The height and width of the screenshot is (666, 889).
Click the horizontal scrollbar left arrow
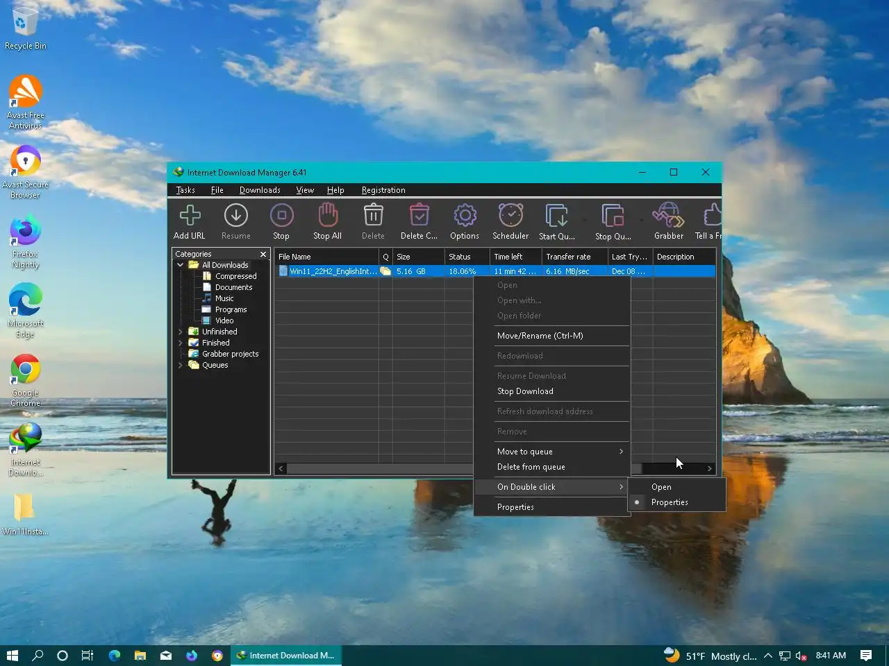tap(281, 469)
